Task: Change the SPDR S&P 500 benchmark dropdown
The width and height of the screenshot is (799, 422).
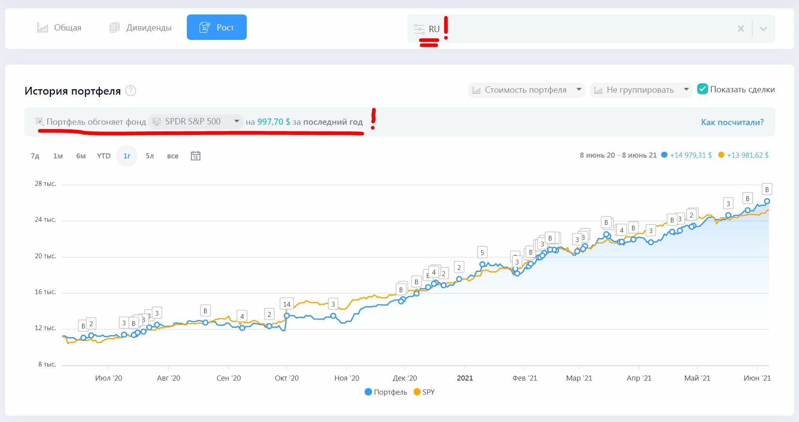Action: click(x=196, y=122)
